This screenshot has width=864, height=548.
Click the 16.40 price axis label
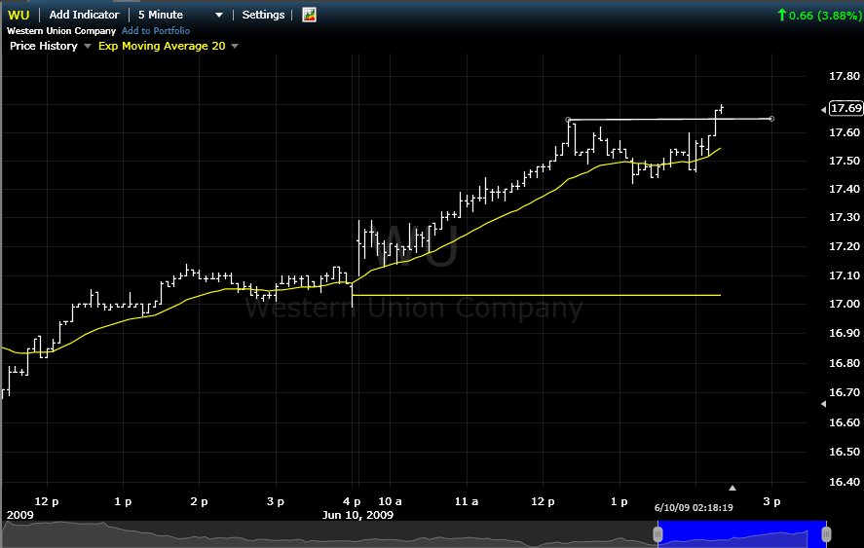coord(845,482)
